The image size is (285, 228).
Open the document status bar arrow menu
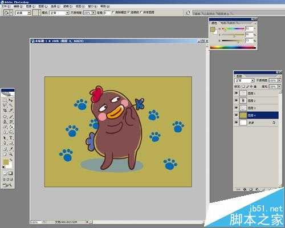pyautogui.click(x=87, y=222)
